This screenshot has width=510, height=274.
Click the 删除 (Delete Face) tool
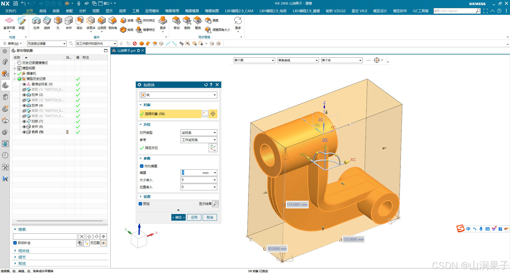click(187, 23)
